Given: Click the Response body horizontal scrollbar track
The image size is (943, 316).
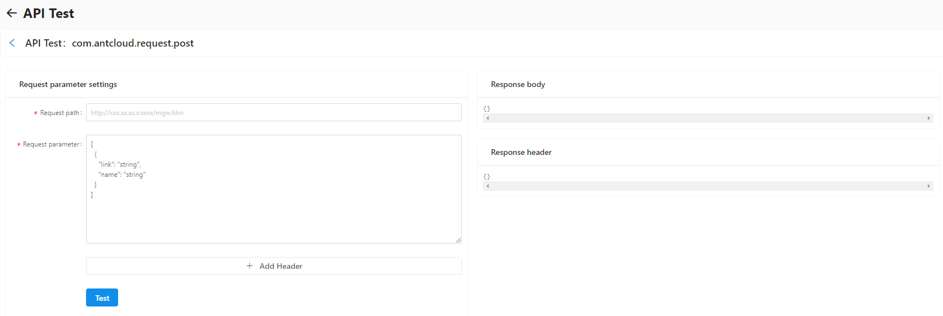Looking at the screenshot, I should [x=707, y=118].
